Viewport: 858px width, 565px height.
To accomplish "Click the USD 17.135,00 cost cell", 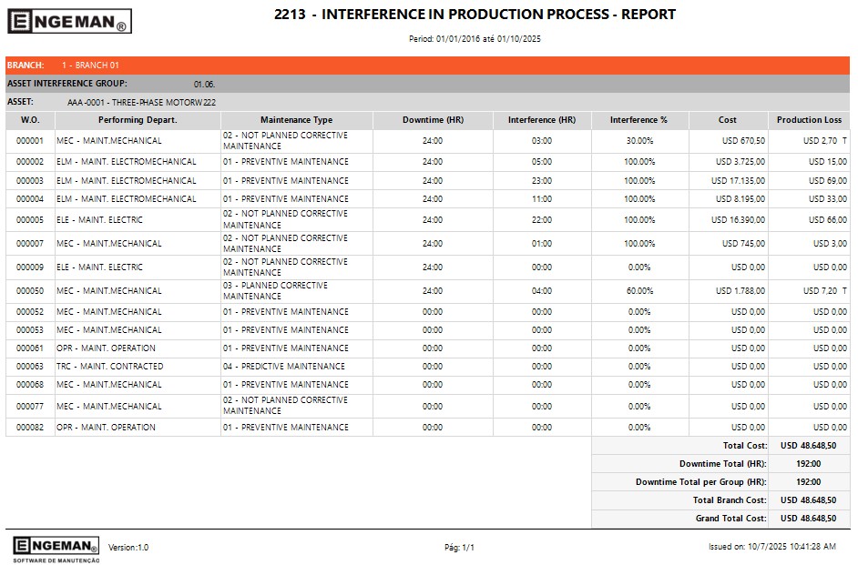I will pyautogui.click(x=738, y=181).
